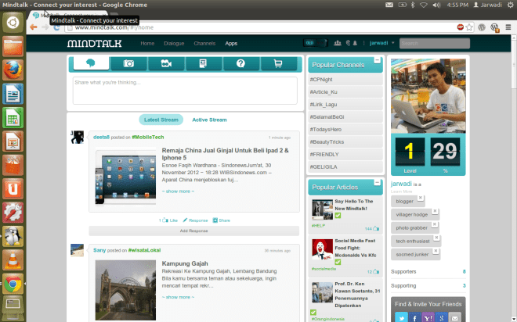Open the notifications bell icon

356,43
